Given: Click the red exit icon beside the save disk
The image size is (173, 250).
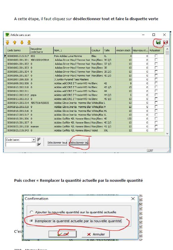Looking at the screenshot, I should point(166,42).
